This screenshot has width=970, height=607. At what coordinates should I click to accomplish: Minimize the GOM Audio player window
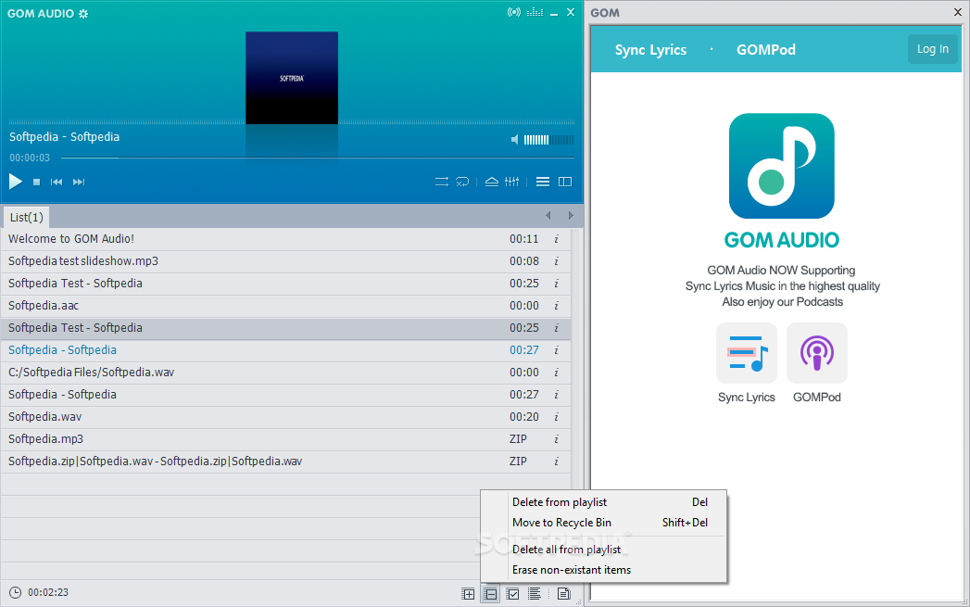(554, 13)
